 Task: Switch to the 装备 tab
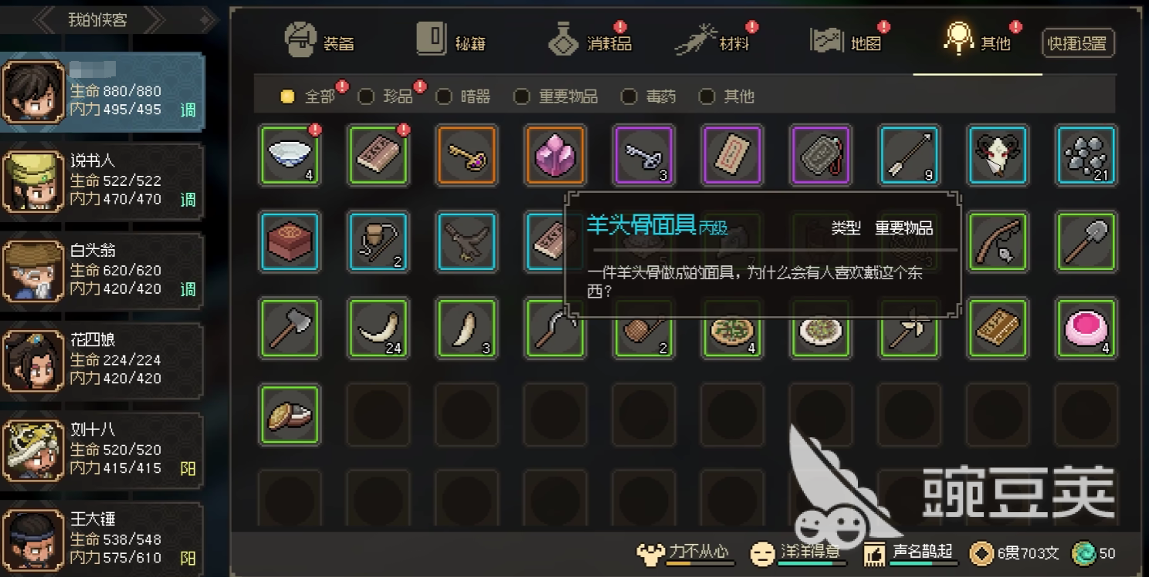tap(319, 41)
